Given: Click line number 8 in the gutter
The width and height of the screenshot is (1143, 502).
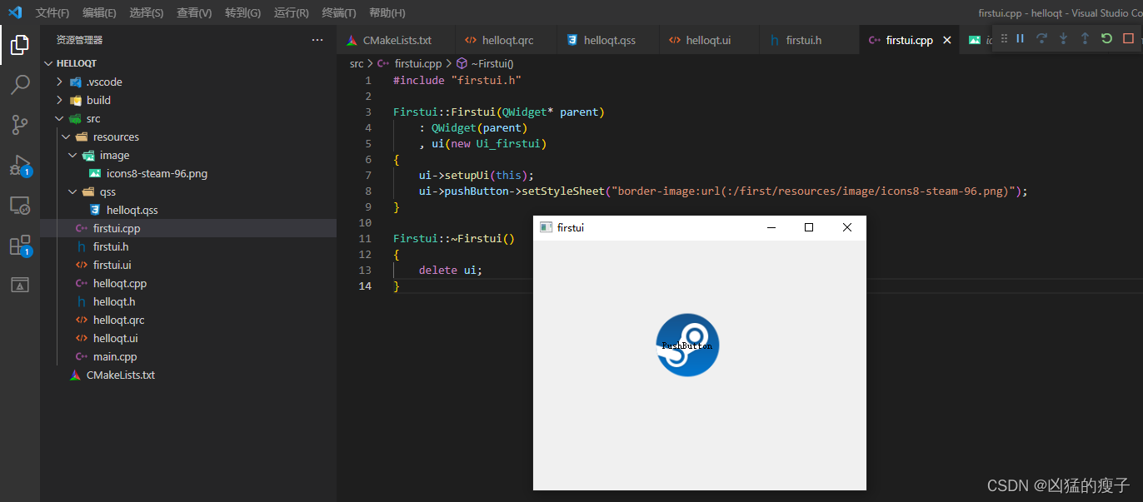Looking at the screenshot, I should pos(367,191).
